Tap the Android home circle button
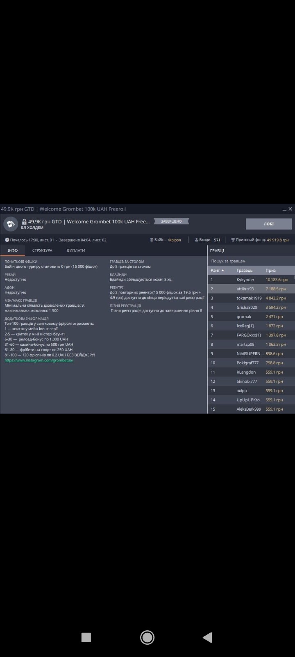This screenshot has height=657, width=295. pyautogui.click(x=147, y=637)
